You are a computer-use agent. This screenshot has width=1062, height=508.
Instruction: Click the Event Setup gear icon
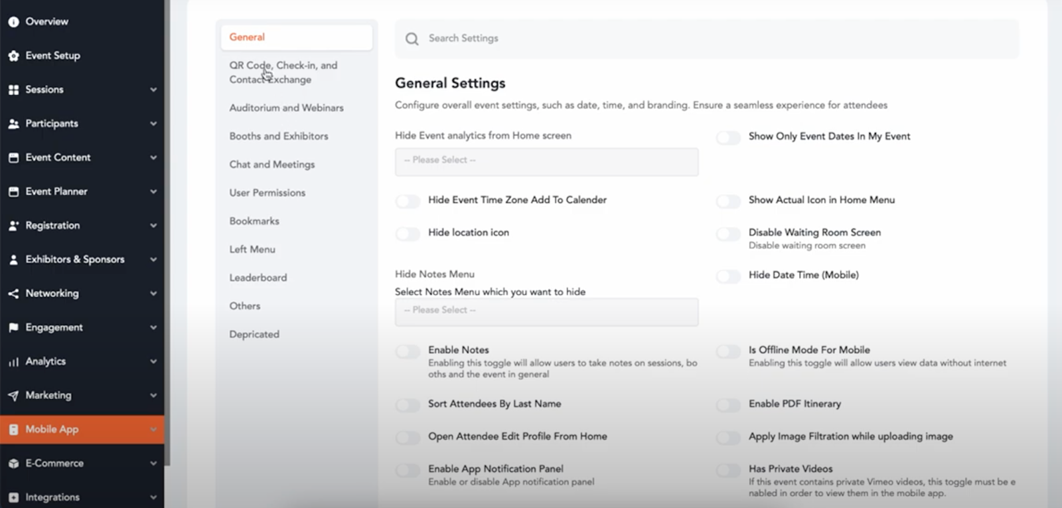click(13, 56)
